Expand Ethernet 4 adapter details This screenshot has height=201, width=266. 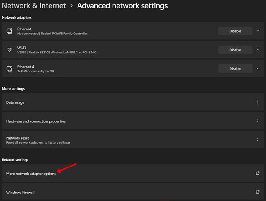pos(258,68)
